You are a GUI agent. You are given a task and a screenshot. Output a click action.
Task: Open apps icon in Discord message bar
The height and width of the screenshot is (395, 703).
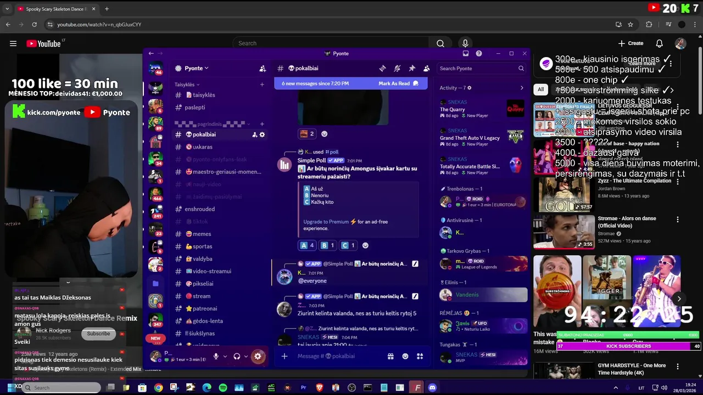click(420, 356)
